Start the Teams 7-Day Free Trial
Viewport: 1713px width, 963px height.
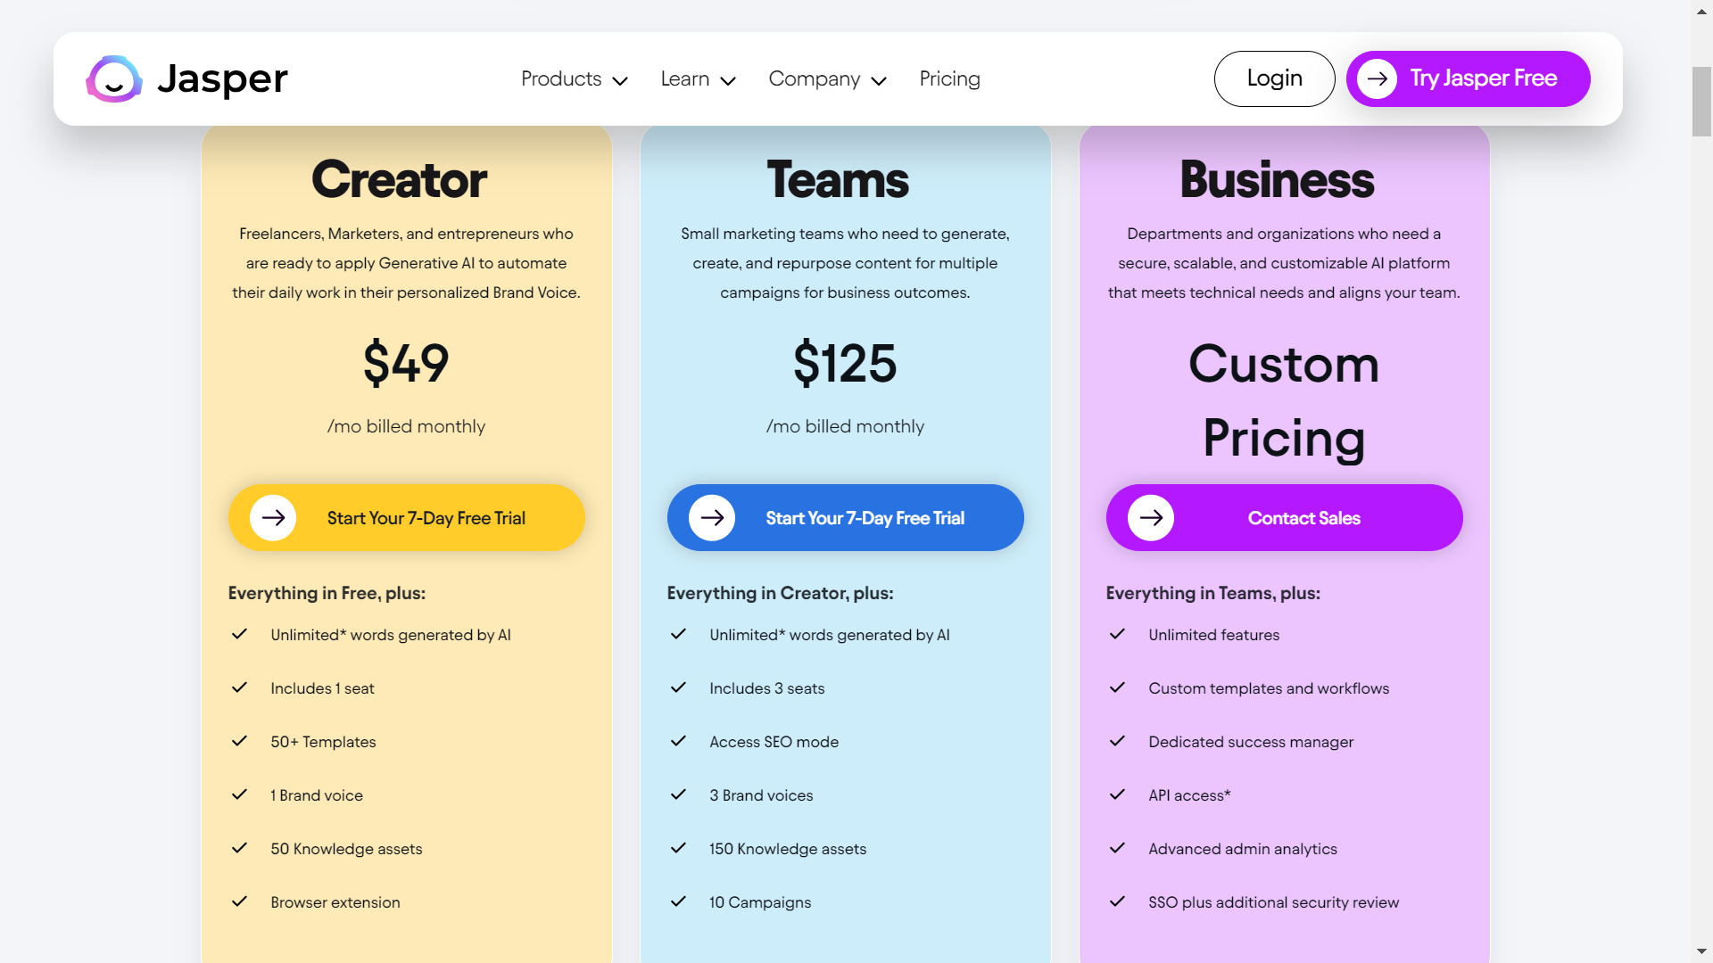tap(864, 518)
